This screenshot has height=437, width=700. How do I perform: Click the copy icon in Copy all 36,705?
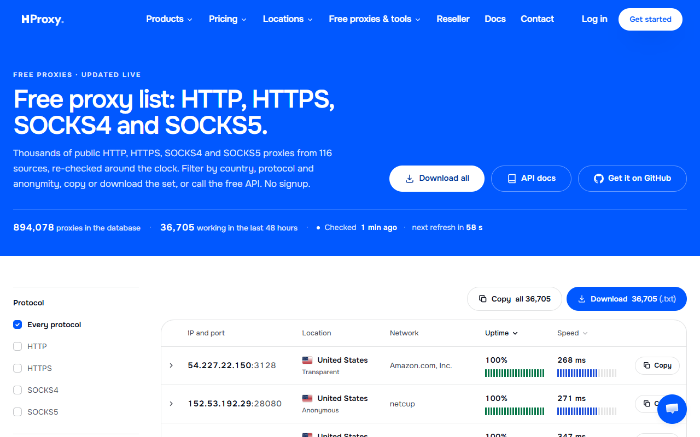(x=482, y=299)
